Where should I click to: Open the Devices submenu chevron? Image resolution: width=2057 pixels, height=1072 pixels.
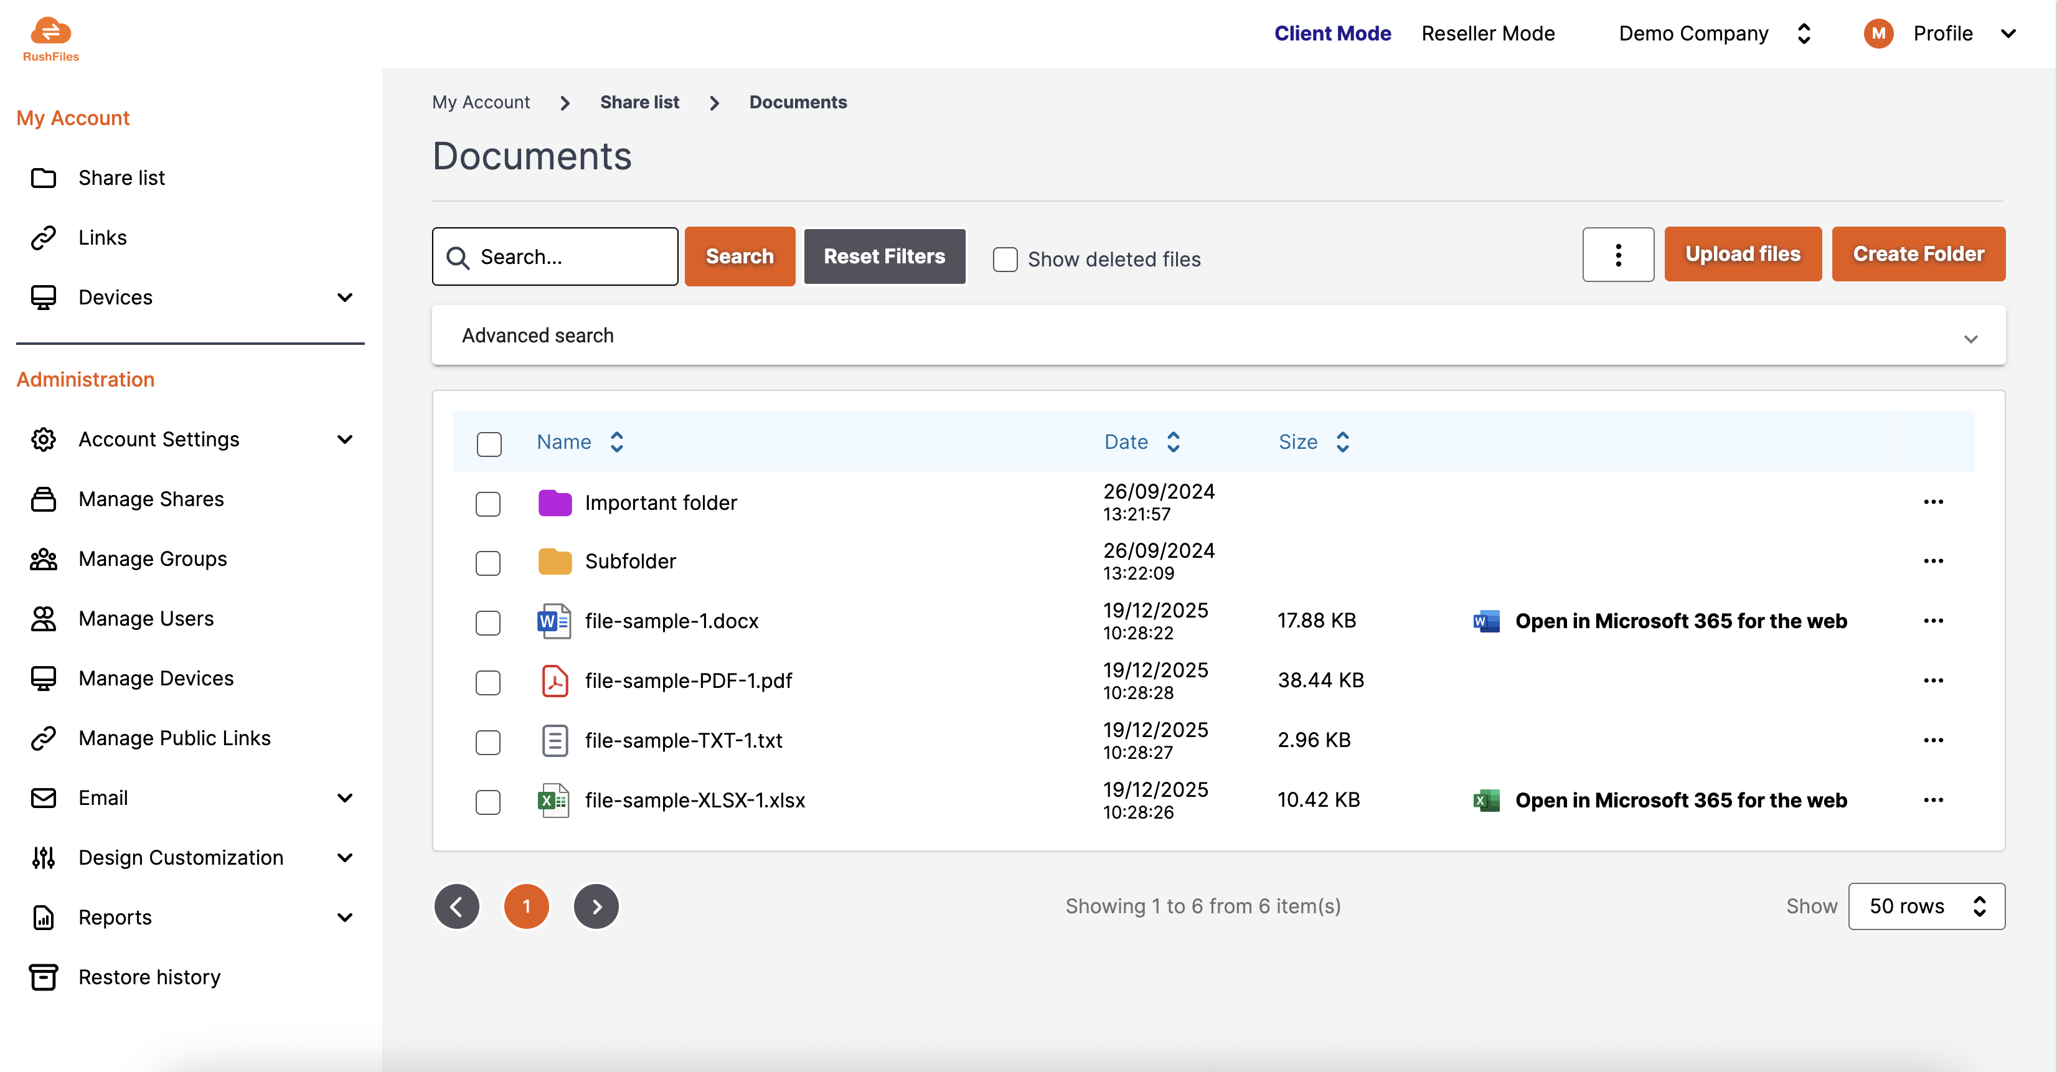[x=344, y=297]
